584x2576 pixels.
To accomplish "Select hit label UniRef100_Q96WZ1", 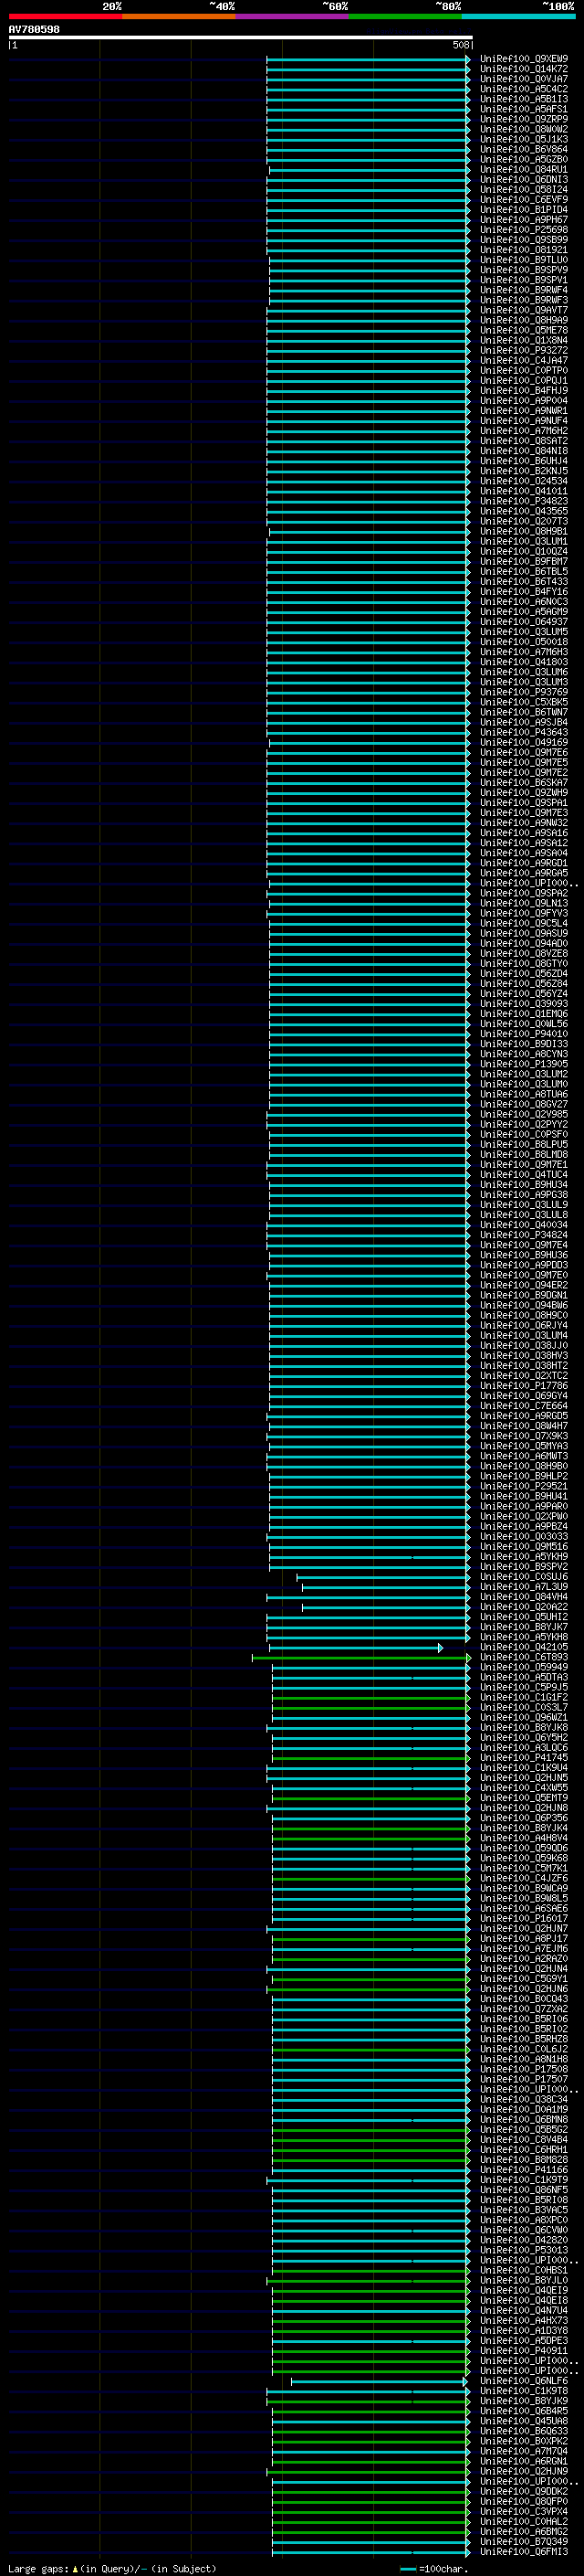I will point(524,1717).
